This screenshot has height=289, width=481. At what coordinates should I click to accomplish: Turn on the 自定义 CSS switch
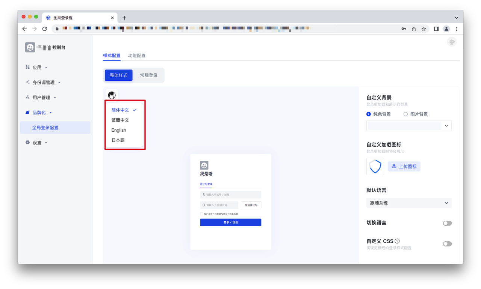(447, 244)
